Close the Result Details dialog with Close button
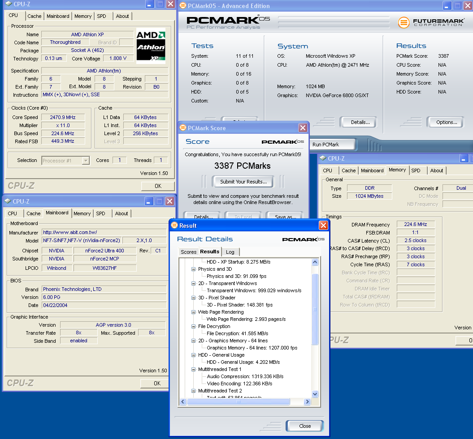473x439 pixels. [305, 426]
